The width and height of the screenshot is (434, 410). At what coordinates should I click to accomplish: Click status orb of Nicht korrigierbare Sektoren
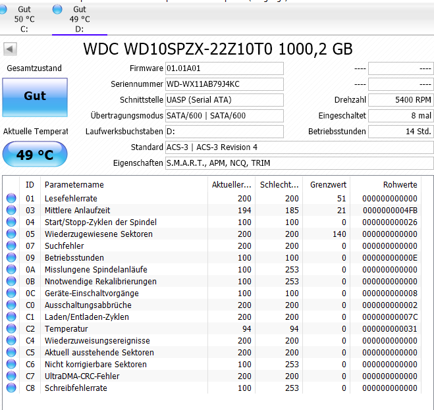click(11, 364)
